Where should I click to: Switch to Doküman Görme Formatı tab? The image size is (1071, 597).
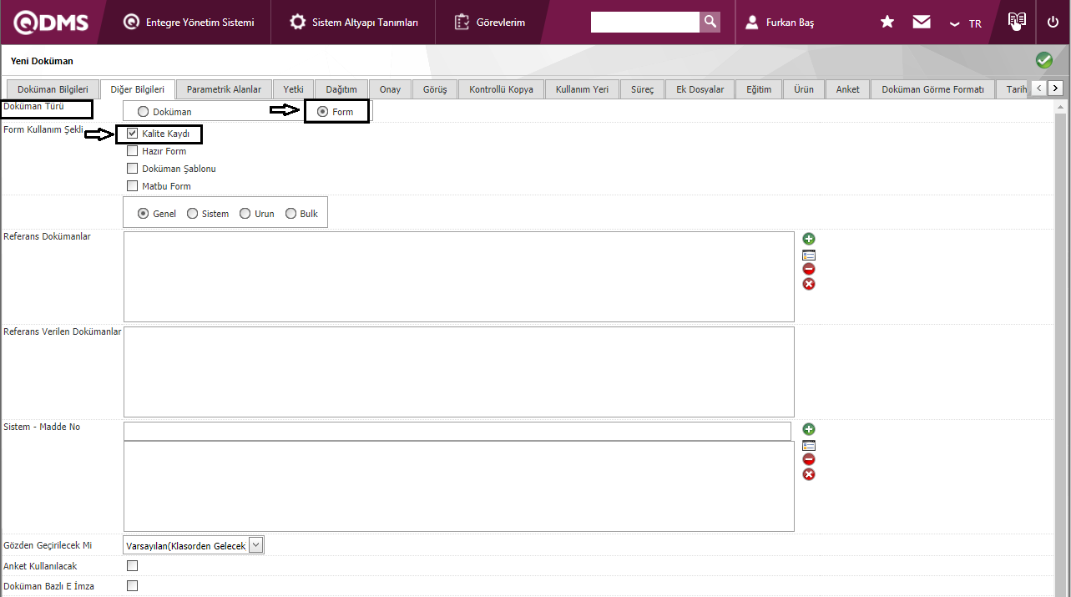coord(932,89)
